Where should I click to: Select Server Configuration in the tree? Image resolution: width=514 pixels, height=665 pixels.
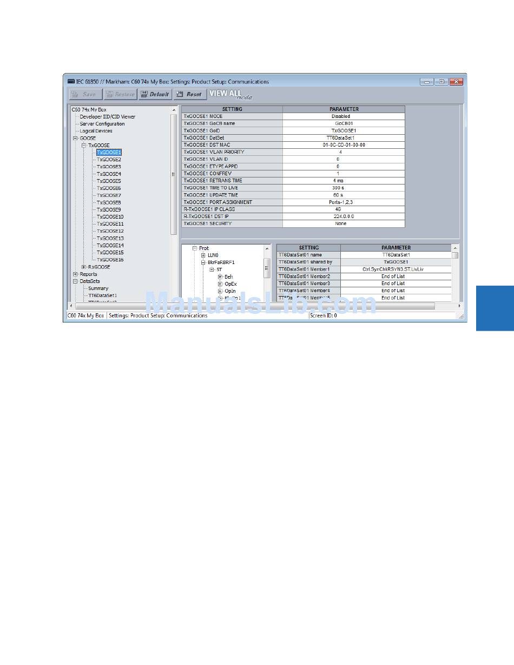(102, 124)
